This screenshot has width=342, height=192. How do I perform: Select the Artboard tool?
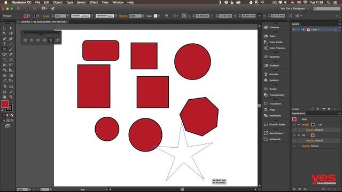click(x=4, y=92)
